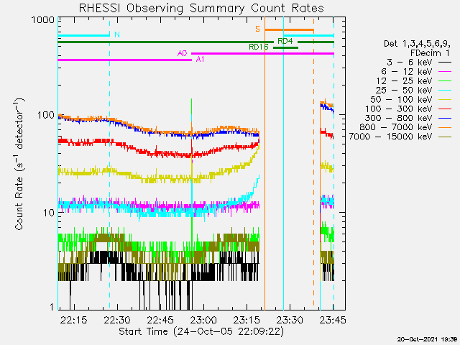This screenshot has width=460, height=345.
Task: Click the cyan legend line for 25-50 keV
Action: coord(445,90)
